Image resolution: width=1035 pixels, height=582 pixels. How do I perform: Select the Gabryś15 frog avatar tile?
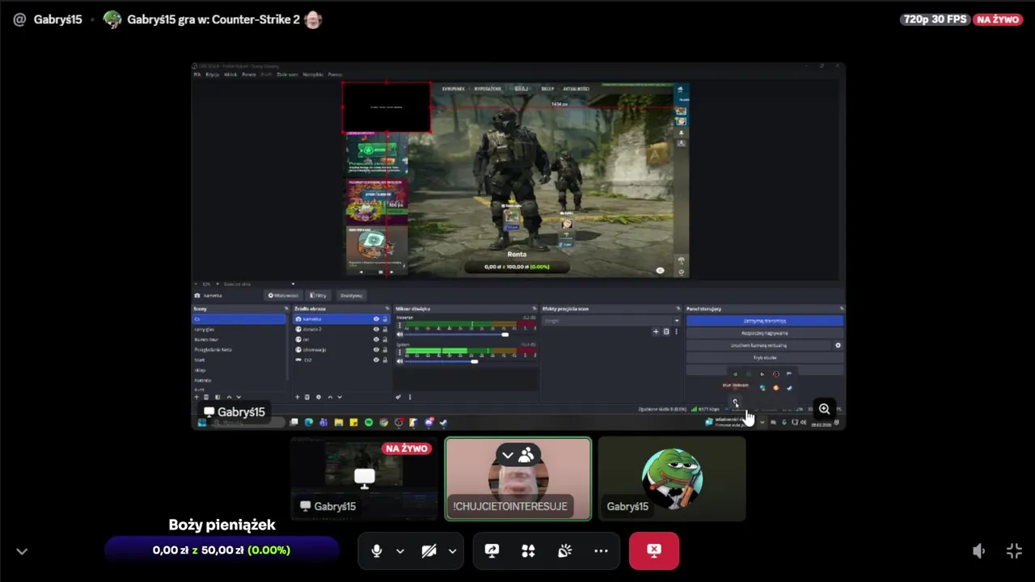672,479
